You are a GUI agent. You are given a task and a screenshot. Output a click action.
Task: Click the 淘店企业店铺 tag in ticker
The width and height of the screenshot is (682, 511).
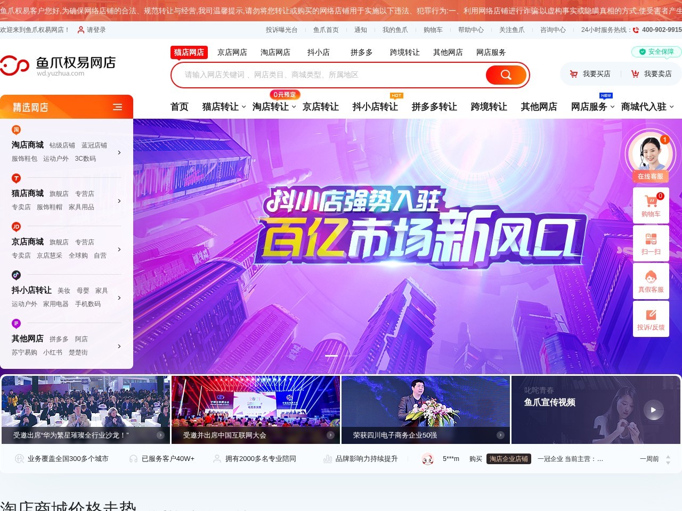click(x=509, y=459)
